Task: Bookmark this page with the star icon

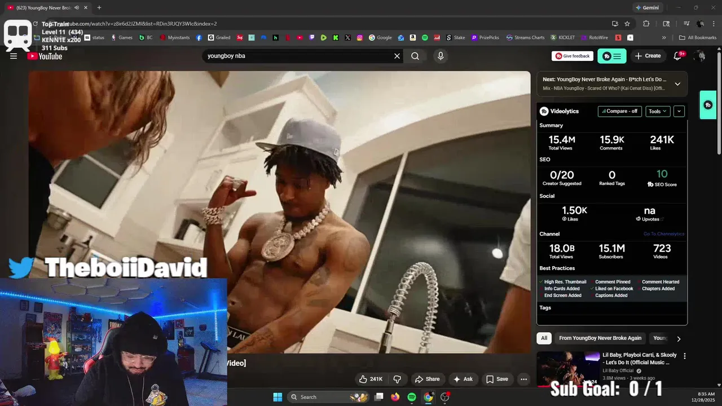Action: (627, 24)
